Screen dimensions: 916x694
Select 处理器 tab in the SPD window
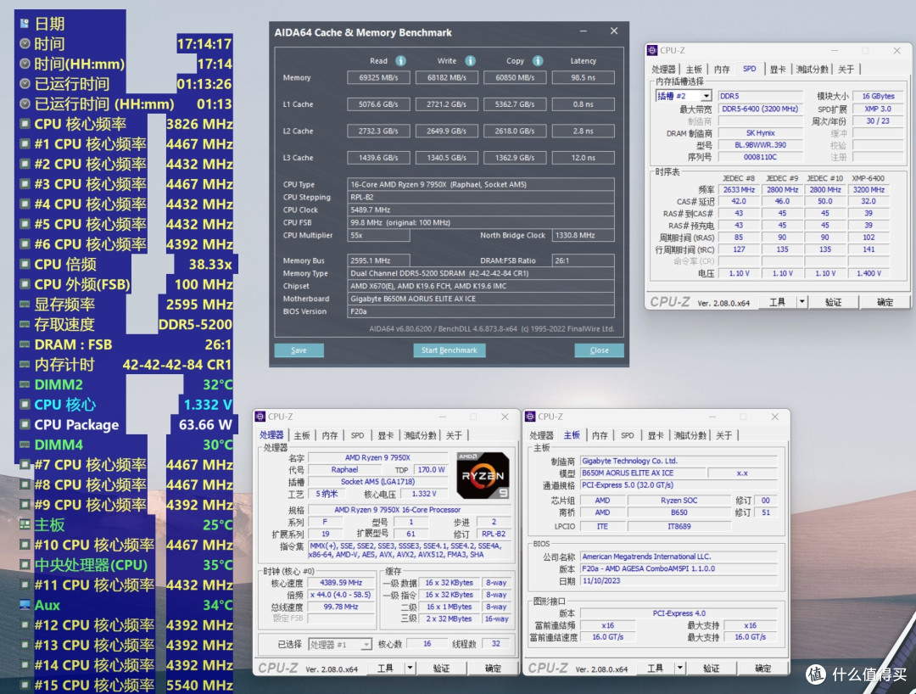click(663, 69)
